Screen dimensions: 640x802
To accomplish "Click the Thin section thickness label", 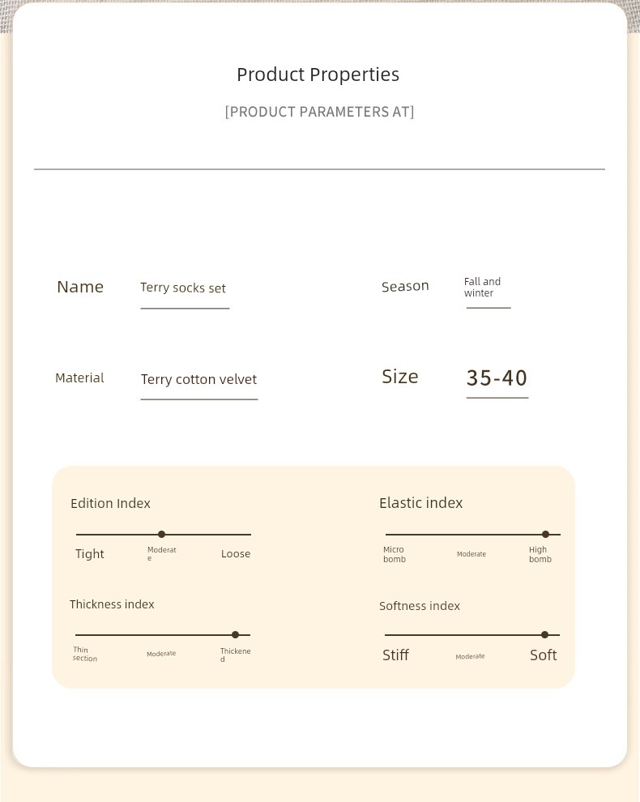I will (85, 655).
